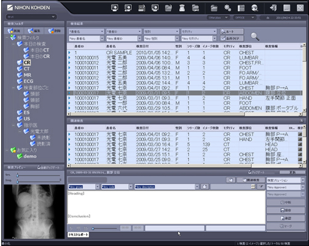Click the abdomen X-ray preview thumbnail

tap(34, 212)
